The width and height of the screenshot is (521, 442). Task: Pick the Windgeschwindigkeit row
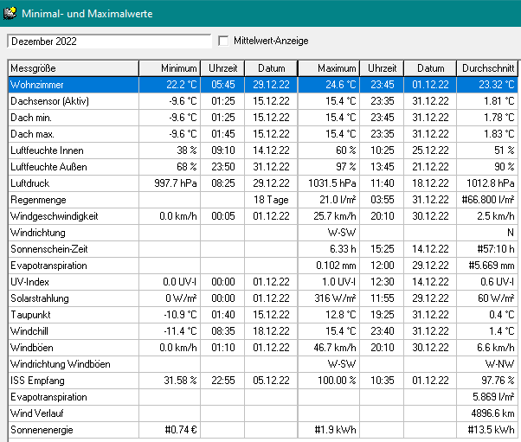(x=73, y=216)
